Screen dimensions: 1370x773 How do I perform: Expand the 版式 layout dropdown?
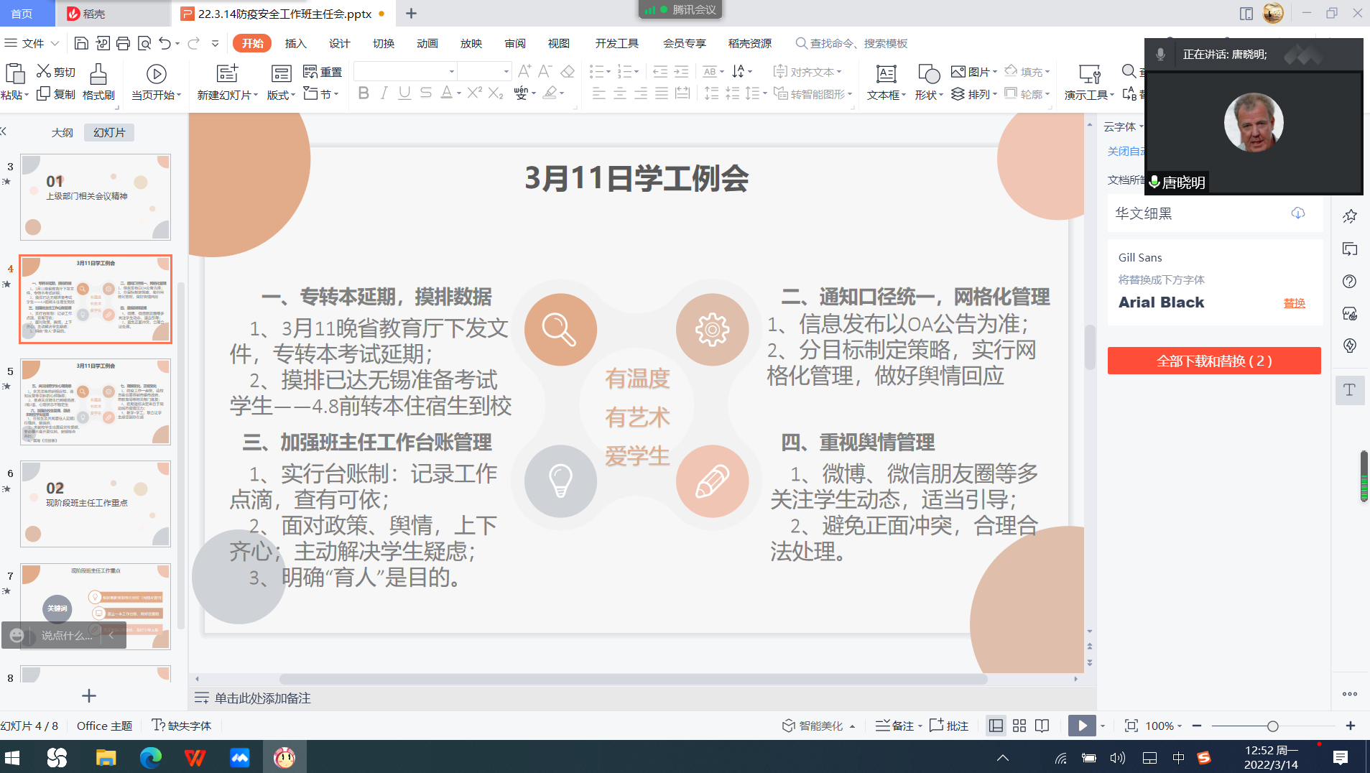[x=281, y=95]
